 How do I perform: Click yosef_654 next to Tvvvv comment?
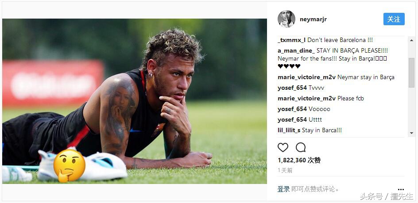(292, 88)
